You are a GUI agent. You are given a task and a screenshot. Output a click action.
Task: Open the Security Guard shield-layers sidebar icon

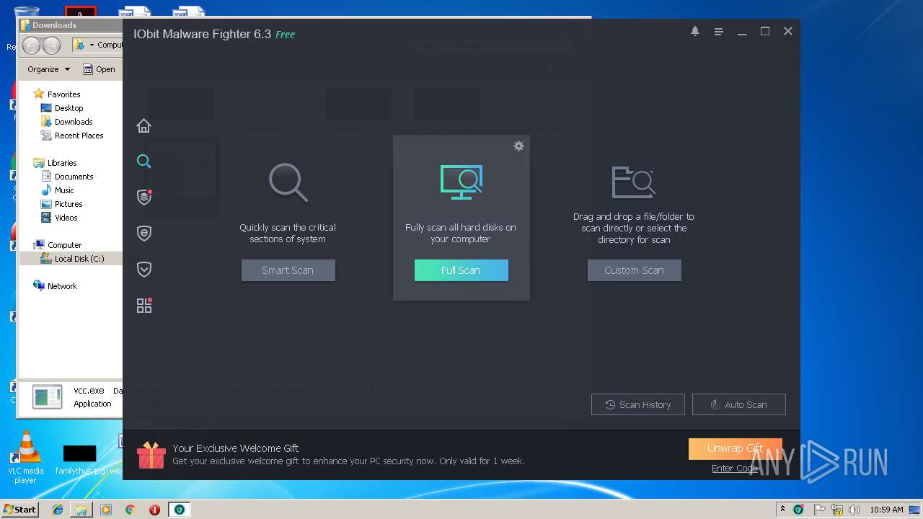[x=144, y=197]
